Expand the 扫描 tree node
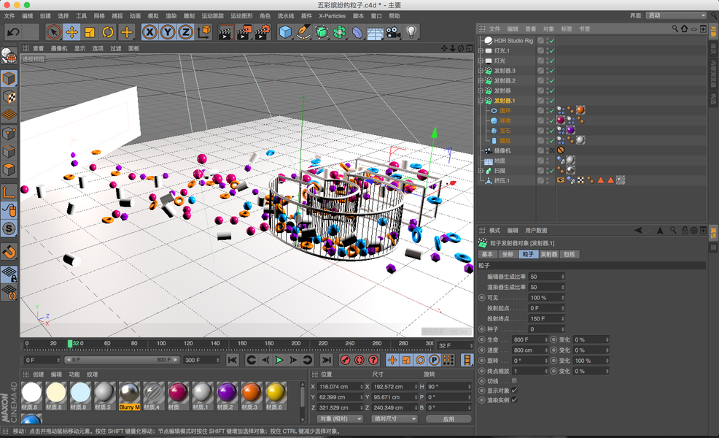This screenshot has height=438, width=719. tap(481, 170)
